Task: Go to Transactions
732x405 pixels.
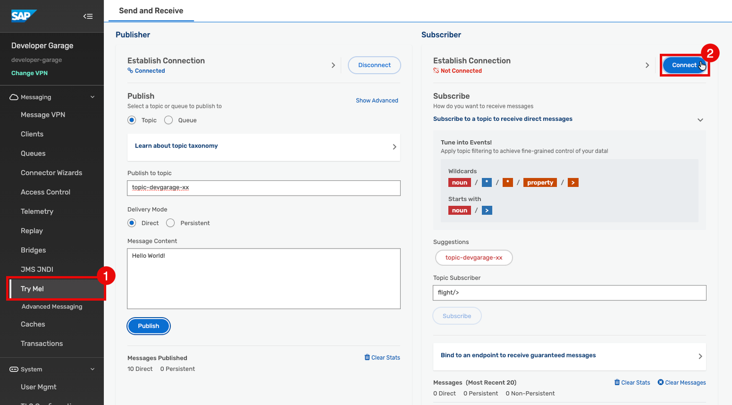Action: pos(42,344)
